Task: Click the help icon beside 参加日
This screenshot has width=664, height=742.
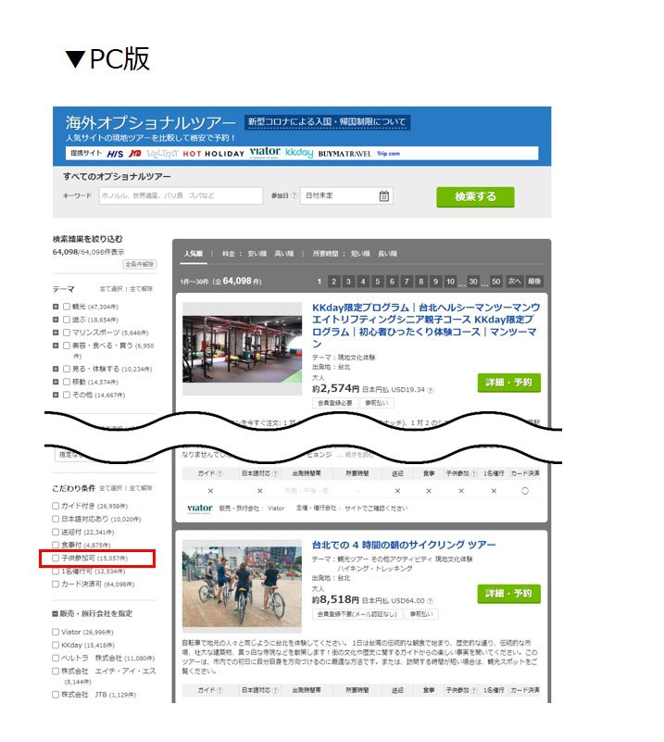Action: [x=294, y=195]
